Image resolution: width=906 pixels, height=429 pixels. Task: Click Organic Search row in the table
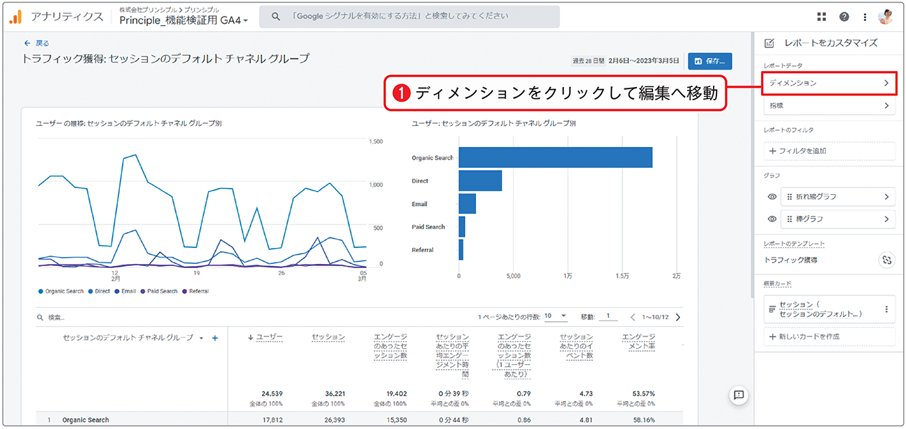(359, 420)
